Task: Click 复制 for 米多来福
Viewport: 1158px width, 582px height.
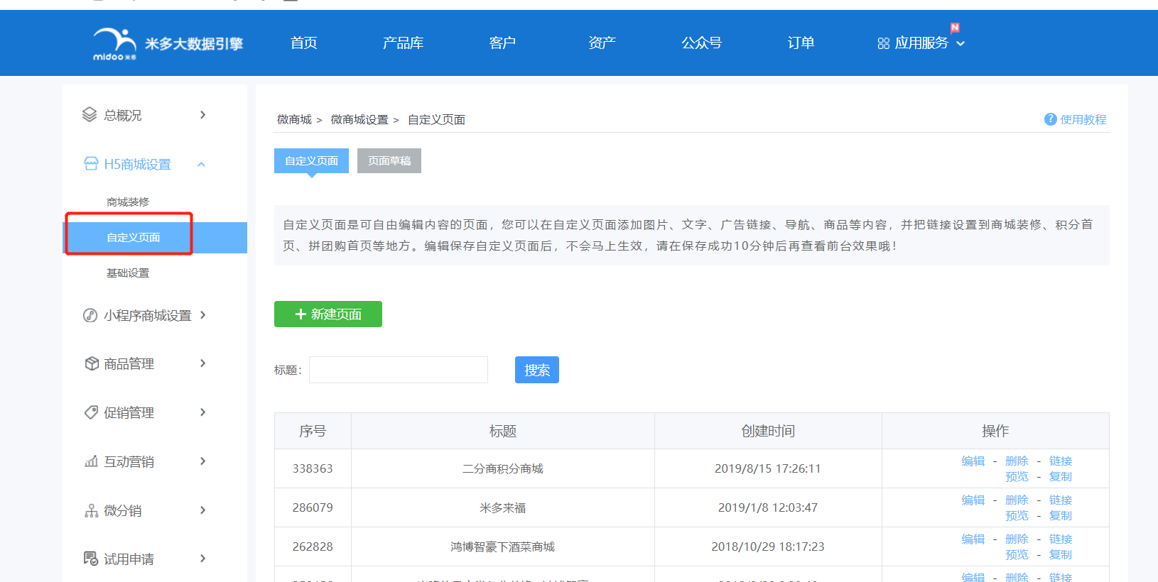Action: click(x=1061, y=516)
